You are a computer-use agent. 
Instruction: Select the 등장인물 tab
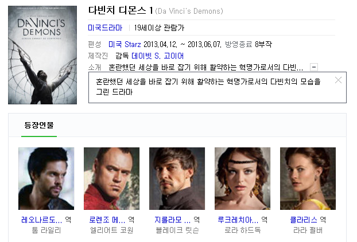[x=39, y=125]
